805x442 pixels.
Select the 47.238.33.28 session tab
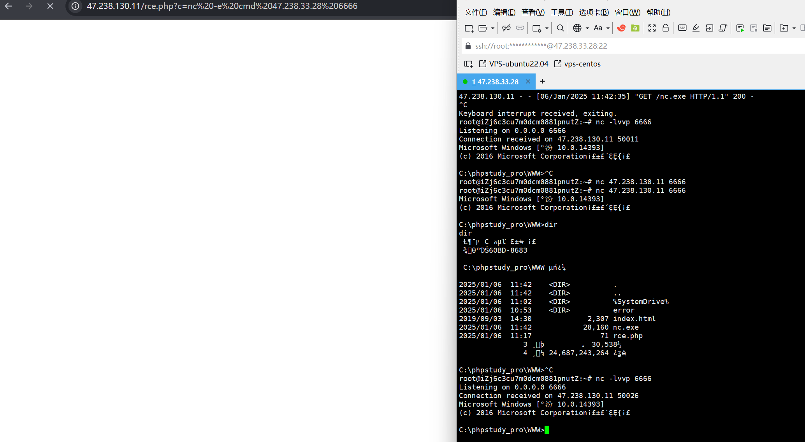coord(495,82)
